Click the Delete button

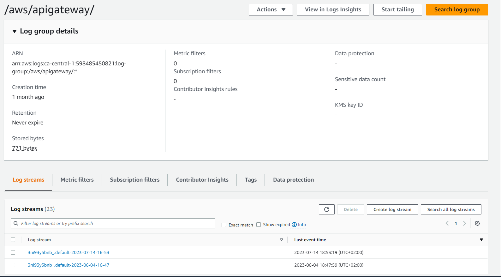[351, 209]
